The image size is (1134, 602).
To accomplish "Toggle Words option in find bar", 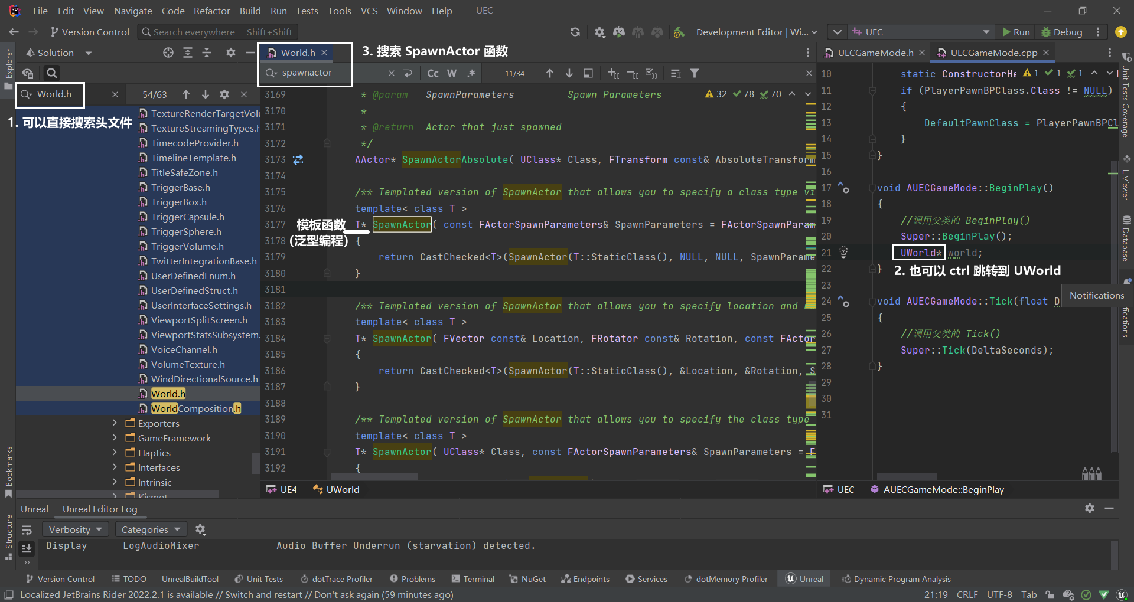I will click(x=452, y=73).
